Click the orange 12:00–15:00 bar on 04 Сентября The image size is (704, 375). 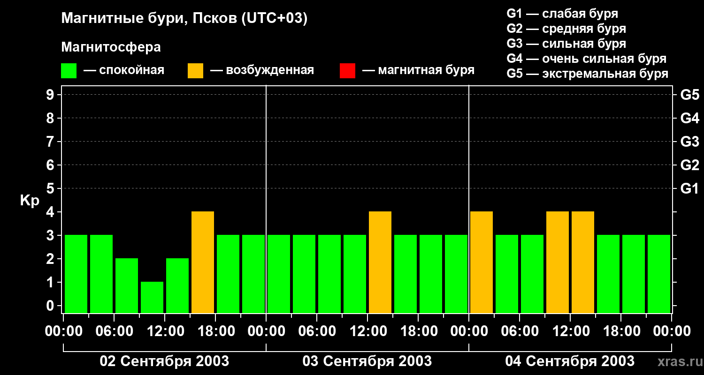pos(583,262)
